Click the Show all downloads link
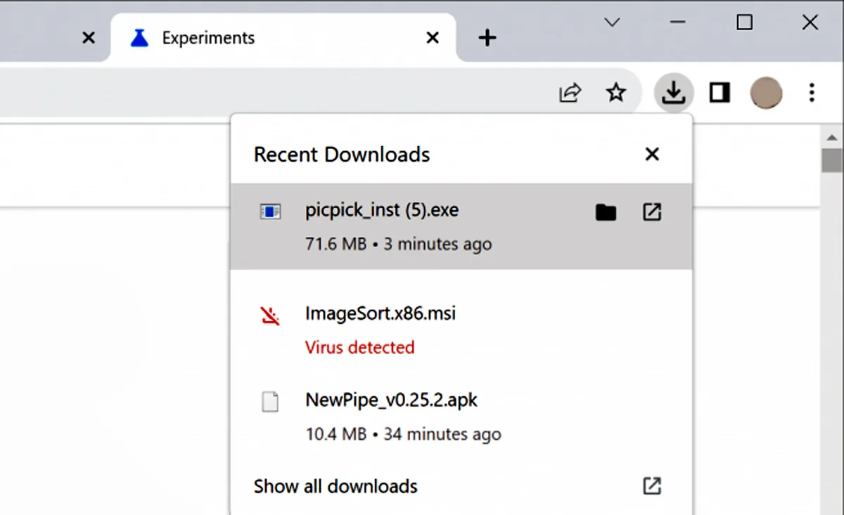Viewport: 844px width, 515px height. tap(335, 486)
